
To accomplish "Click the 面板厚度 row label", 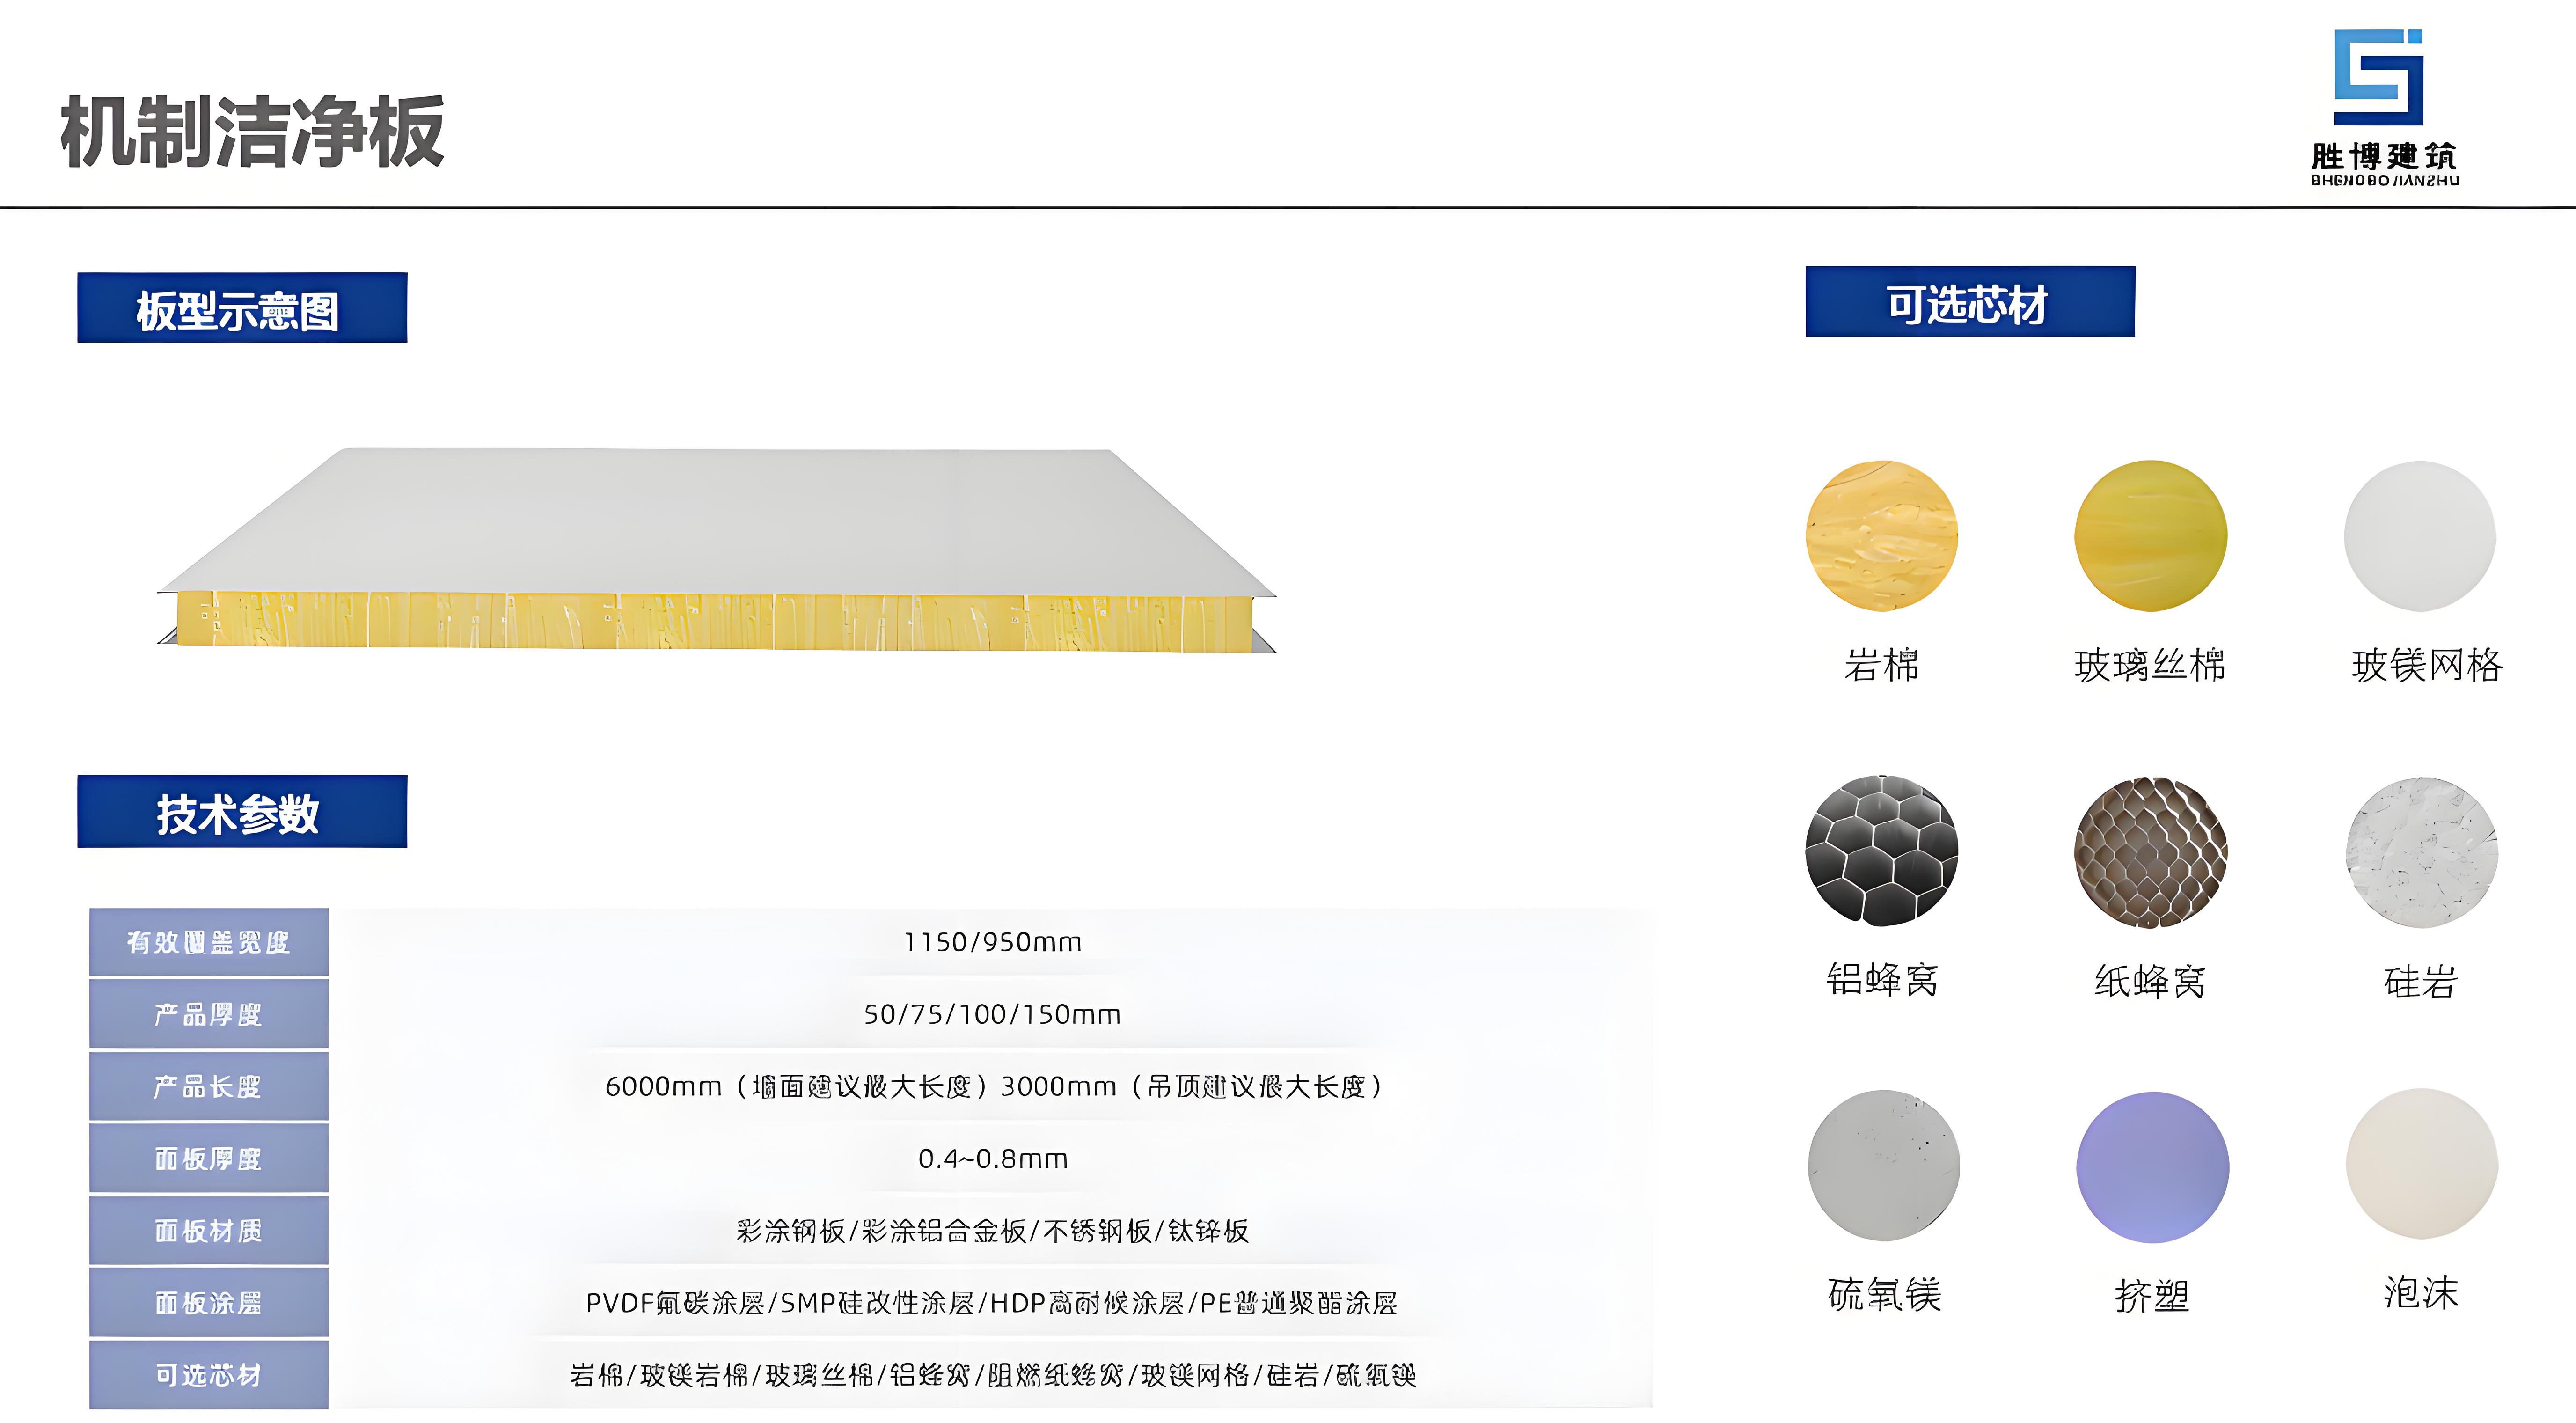I will coord(209,1158).
